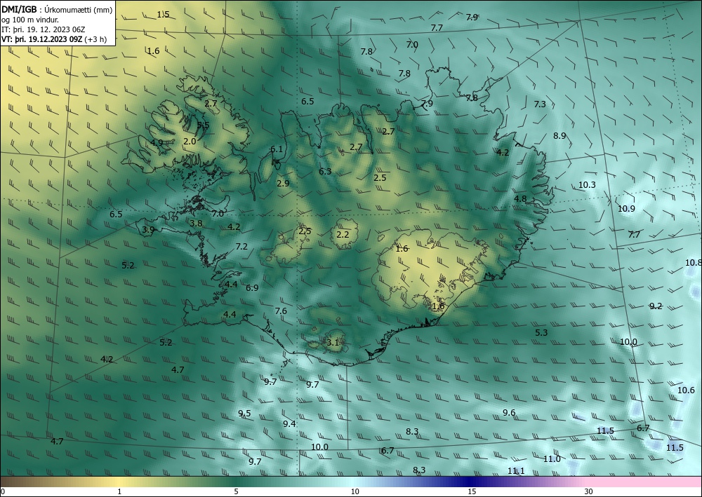Click the '2.0' value on the map

click(190, 141)
